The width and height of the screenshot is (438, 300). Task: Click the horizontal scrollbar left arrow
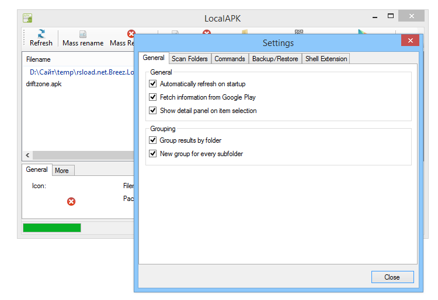click(x=27, y=155)
